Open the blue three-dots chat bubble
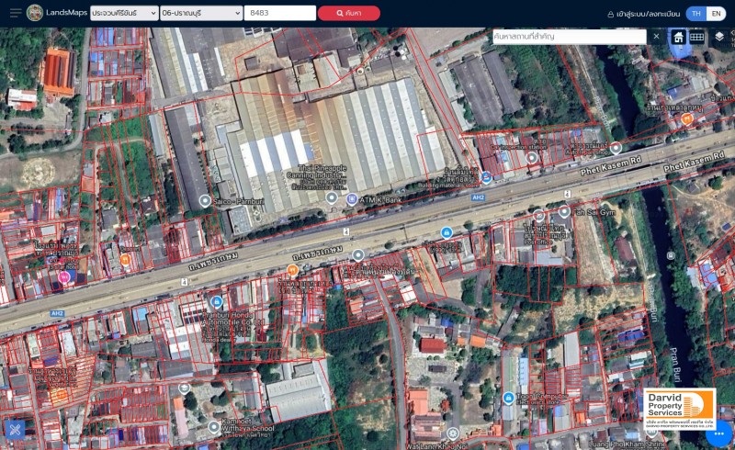The image size is (735, 450). [719, 433]
